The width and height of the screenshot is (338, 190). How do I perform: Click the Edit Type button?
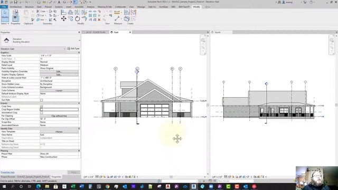(x=73, y=49)
